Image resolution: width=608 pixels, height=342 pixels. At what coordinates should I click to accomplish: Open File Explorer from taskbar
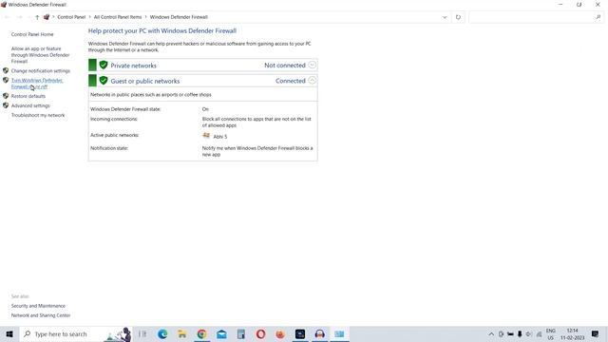coord(181,333)
